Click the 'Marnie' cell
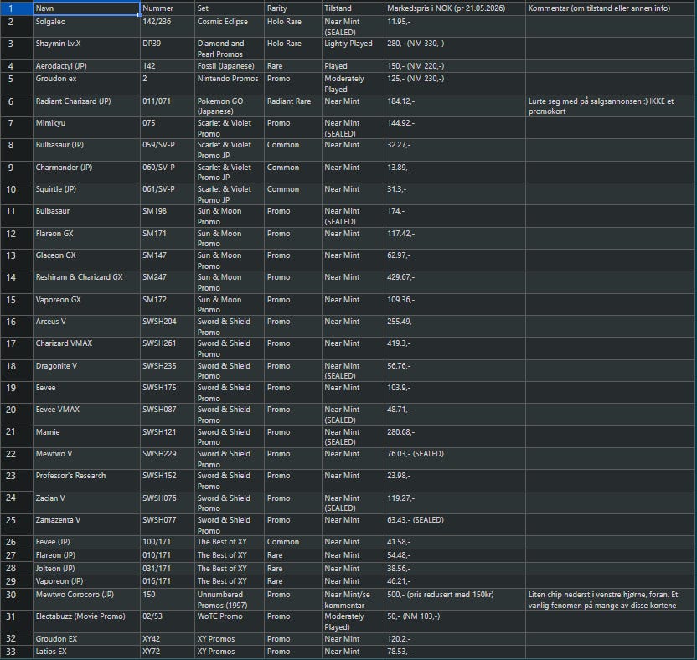Viewport: 697px width, 660px height. tap(86, 437)
